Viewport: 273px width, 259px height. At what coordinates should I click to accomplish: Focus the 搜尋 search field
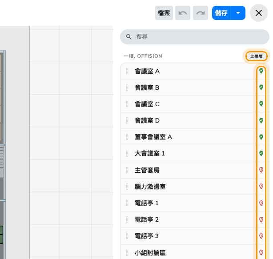(195, 37)
